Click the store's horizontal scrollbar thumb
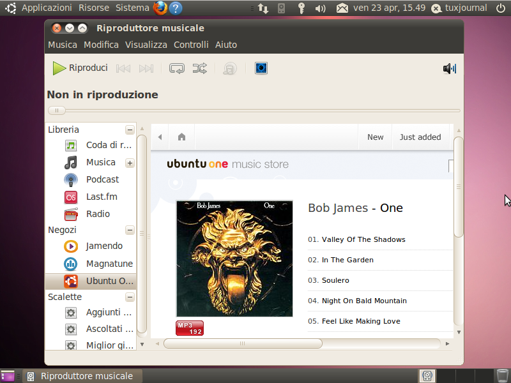This screenshot has width=511, height=383. (x=243, y=343)
